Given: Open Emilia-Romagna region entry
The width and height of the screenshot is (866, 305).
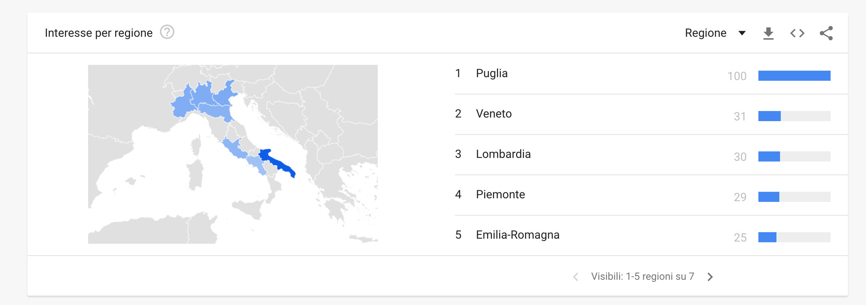Looking at the screenshot, I should coord(518,235).
